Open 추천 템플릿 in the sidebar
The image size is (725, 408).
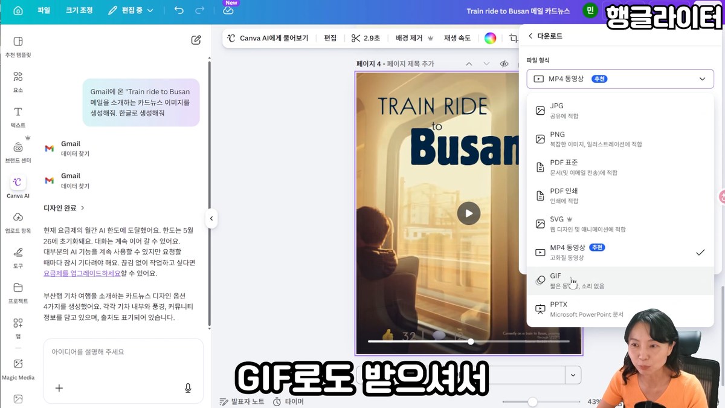coord(18,47)
